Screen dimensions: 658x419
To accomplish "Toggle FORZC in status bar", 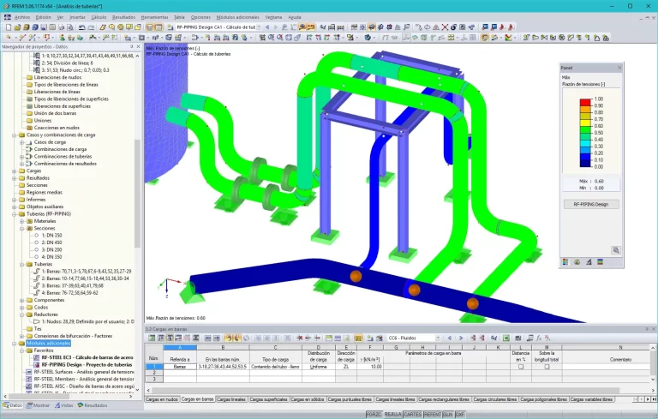I will pos(374,415).
